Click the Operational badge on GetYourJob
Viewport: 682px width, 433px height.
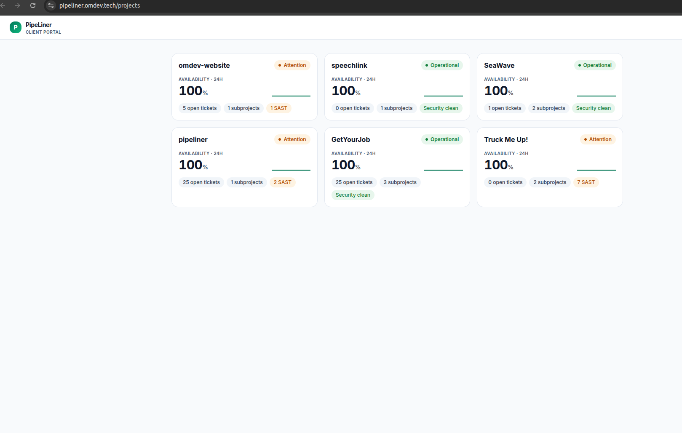pos(442,139)
